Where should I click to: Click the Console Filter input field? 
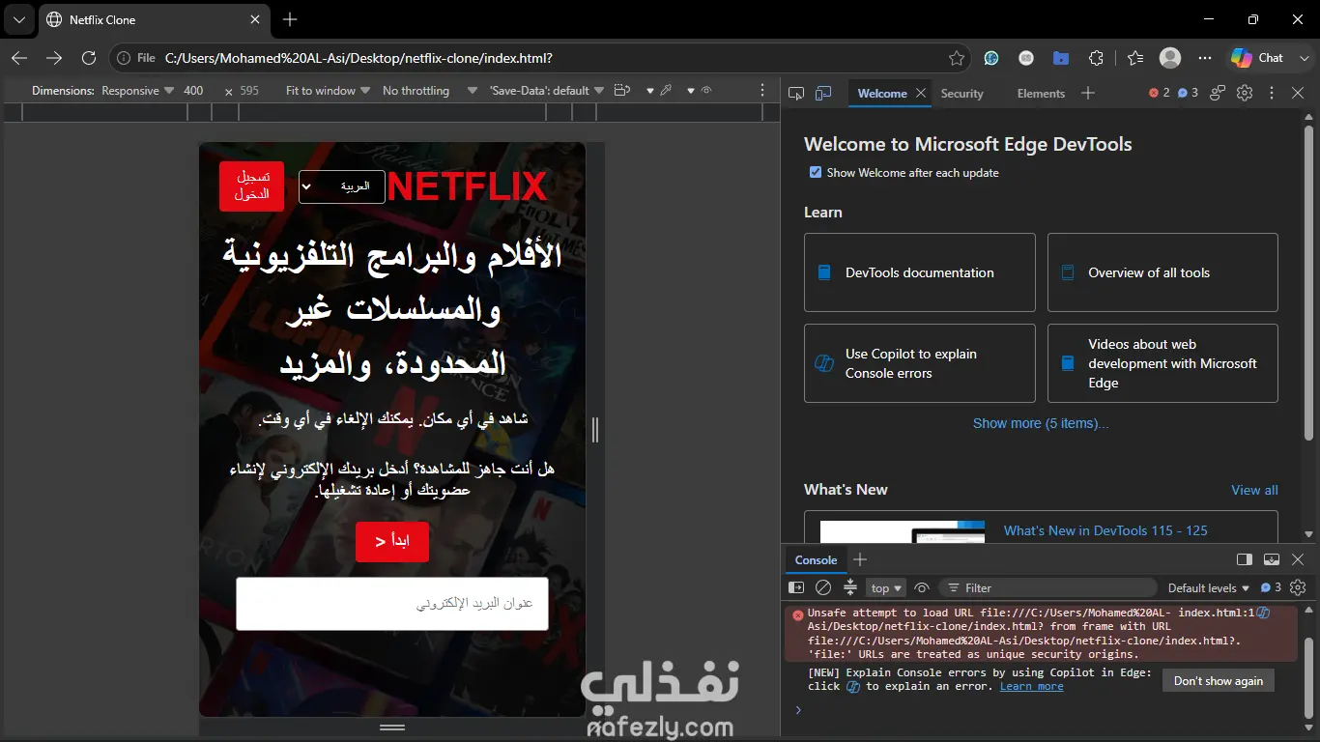click(1047, 587)
